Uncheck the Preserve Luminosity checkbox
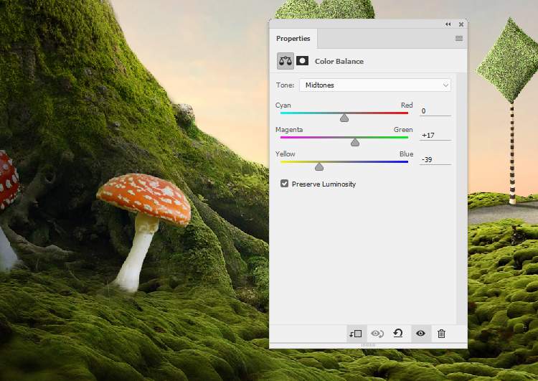Image resolution: width=538 pixels, height=381 pixels. (x=285, y=184)
